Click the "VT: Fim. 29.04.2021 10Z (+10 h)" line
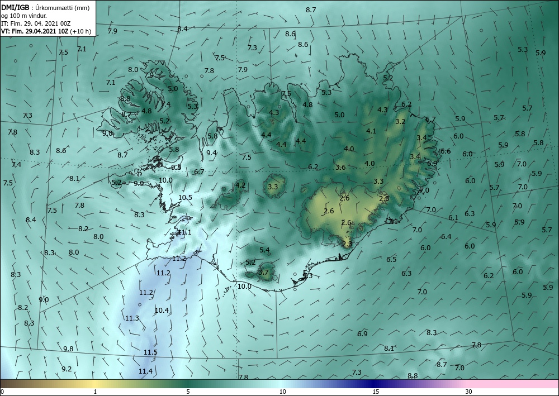 click(46, 31)
